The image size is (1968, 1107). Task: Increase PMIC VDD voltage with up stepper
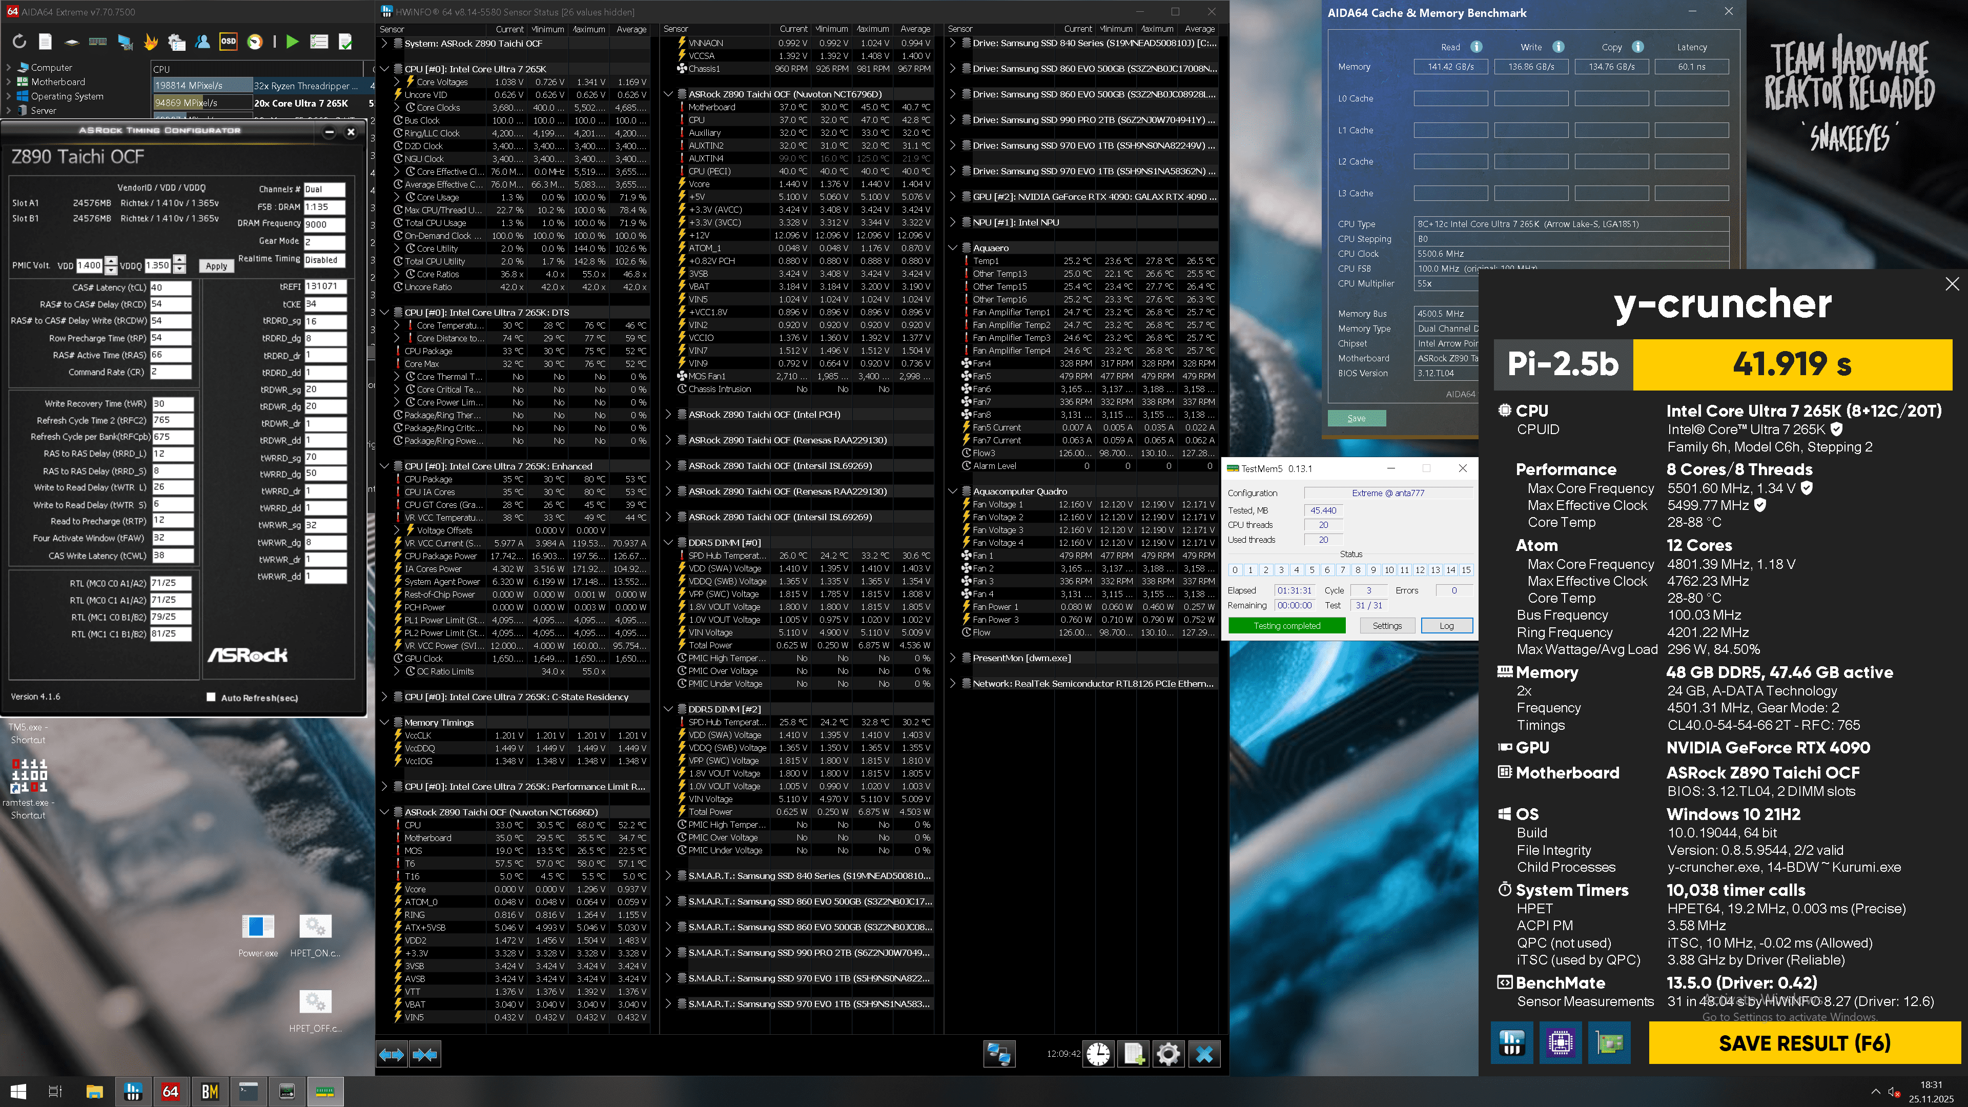tap(112, 260)
